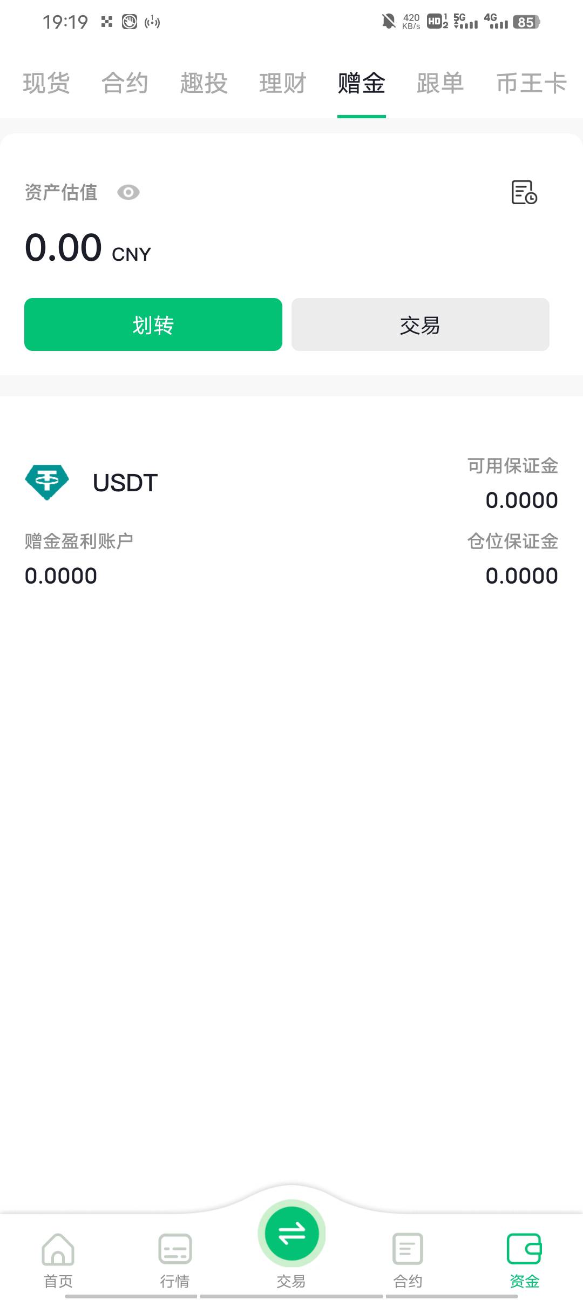Tap the battery level indicator
The width and height of the screenshot is (583, 1300).
click(x=526, y=22)
